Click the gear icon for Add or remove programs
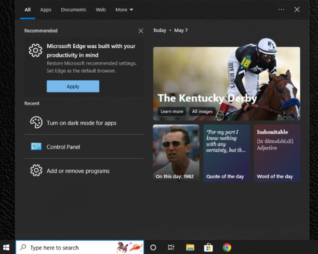Image resolution: width=318 pixels, height=254 pixels. 36,170
